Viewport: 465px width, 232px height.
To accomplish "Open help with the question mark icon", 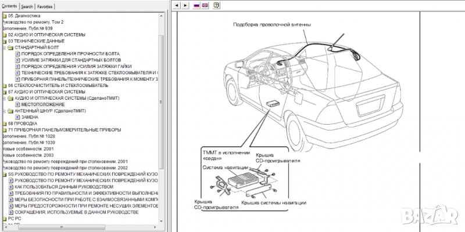I will pyautogui.click(x=216, y=5).
